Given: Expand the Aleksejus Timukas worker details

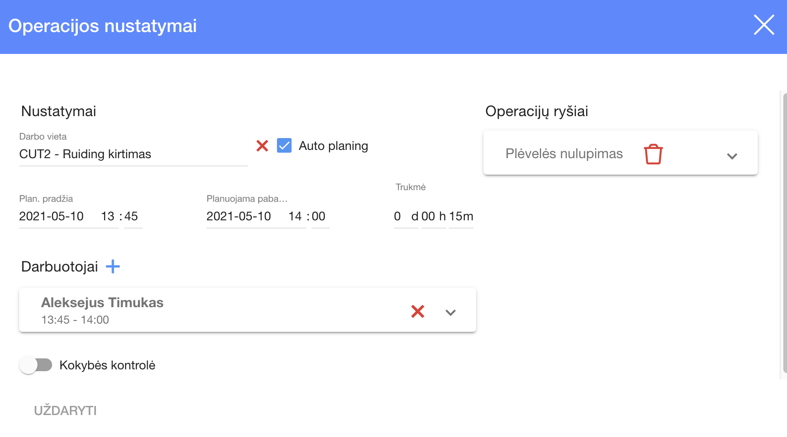Looking at the screenshot, I should tap(451, 312).
